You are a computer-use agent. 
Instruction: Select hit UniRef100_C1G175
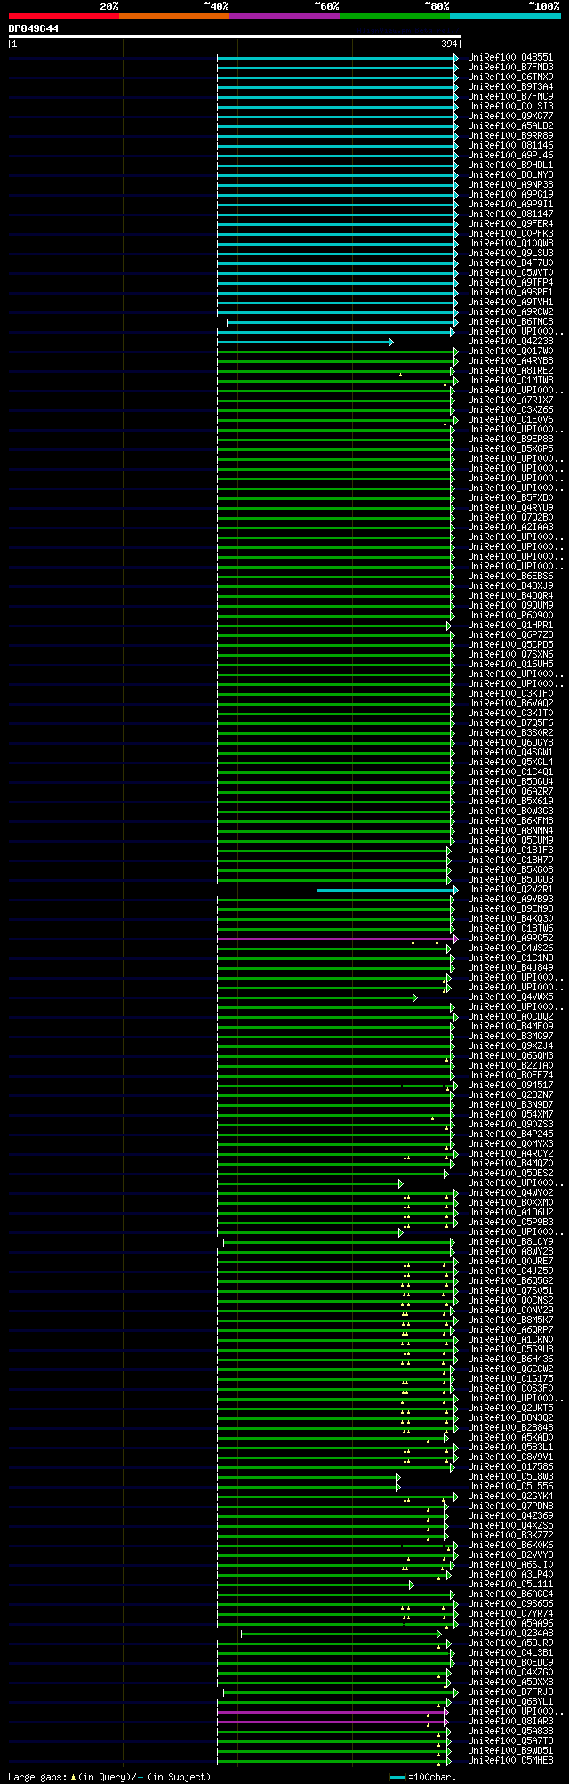tap(510, 1378)
